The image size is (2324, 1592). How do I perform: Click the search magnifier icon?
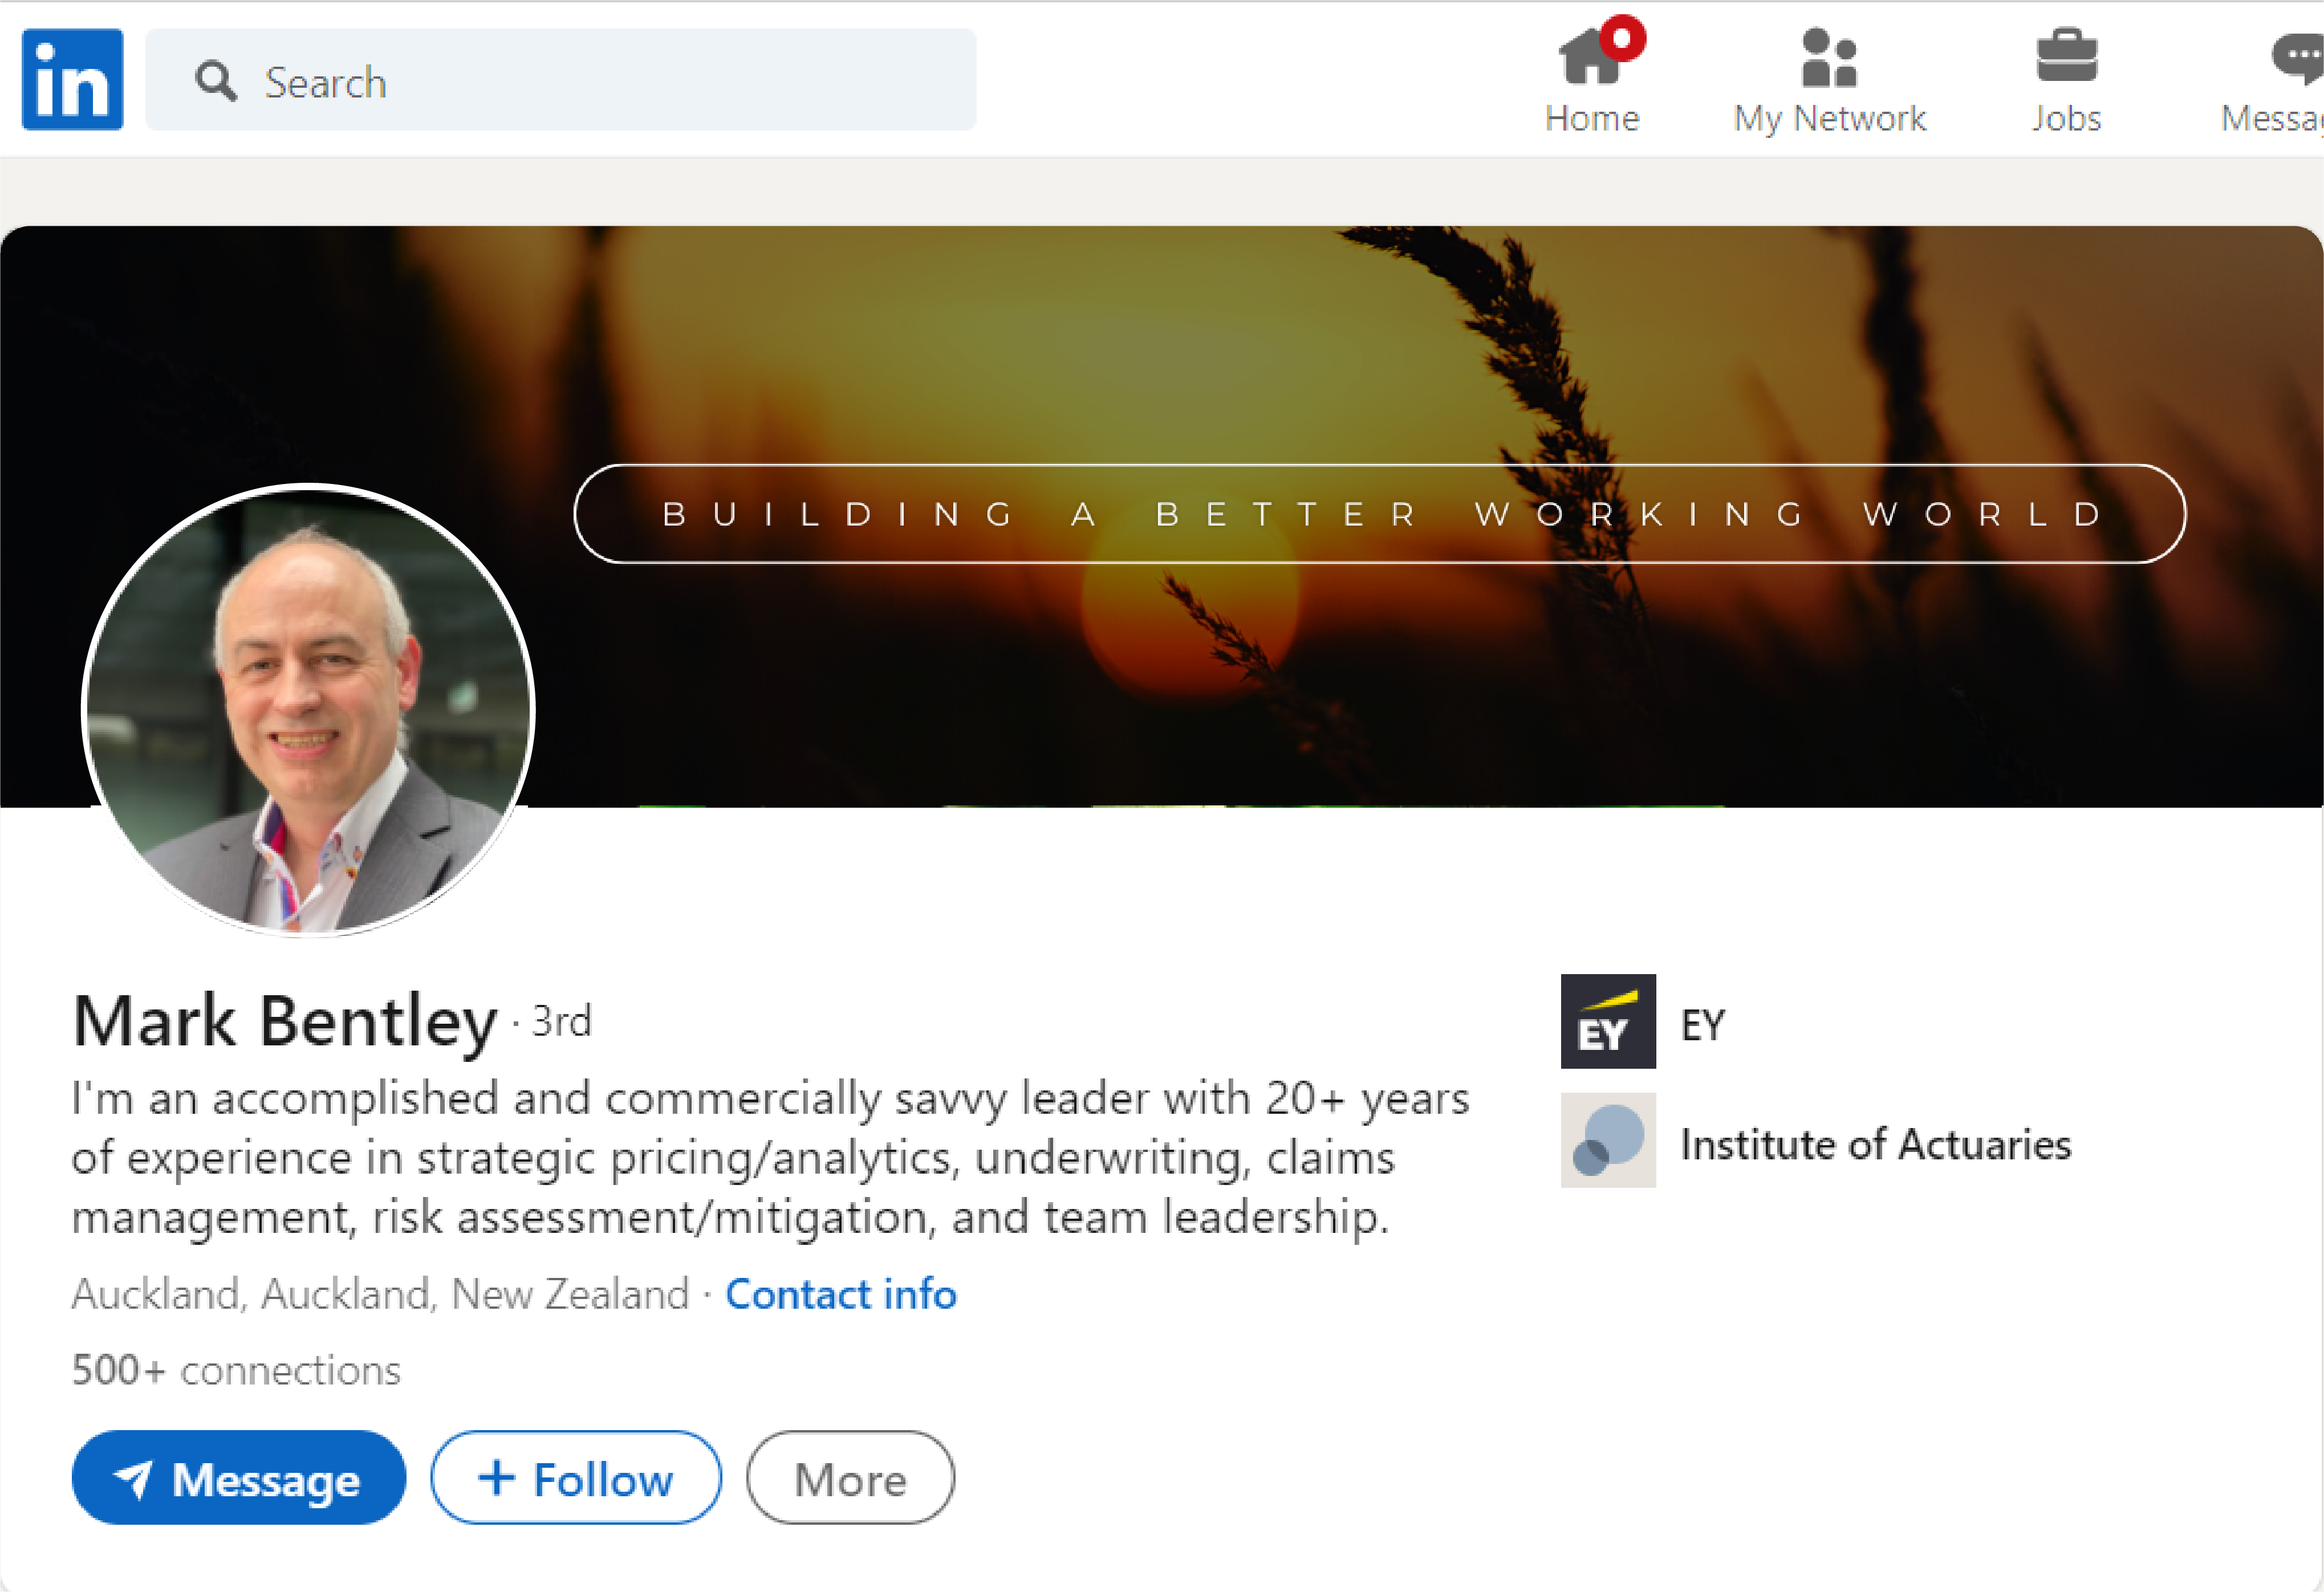coord(215,81)
